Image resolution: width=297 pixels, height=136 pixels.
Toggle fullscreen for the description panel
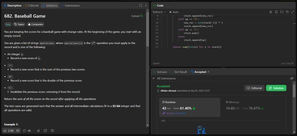(x=141, y=6)
